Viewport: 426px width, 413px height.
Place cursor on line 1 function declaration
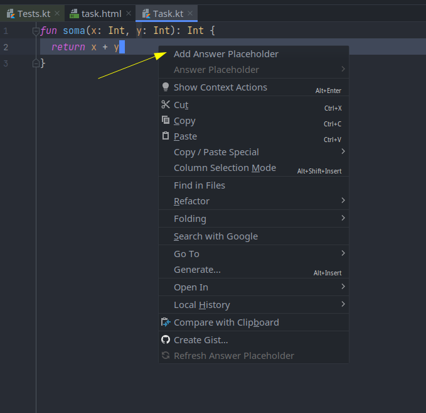point(128,31)
